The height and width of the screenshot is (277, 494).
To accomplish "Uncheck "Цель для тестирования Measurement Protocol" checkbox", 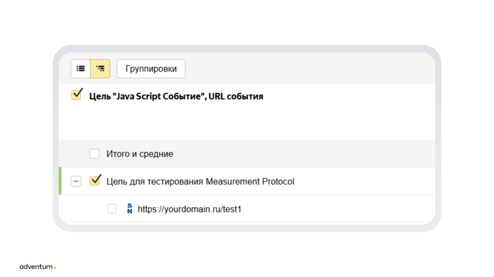I will click(x=95, y=181).
